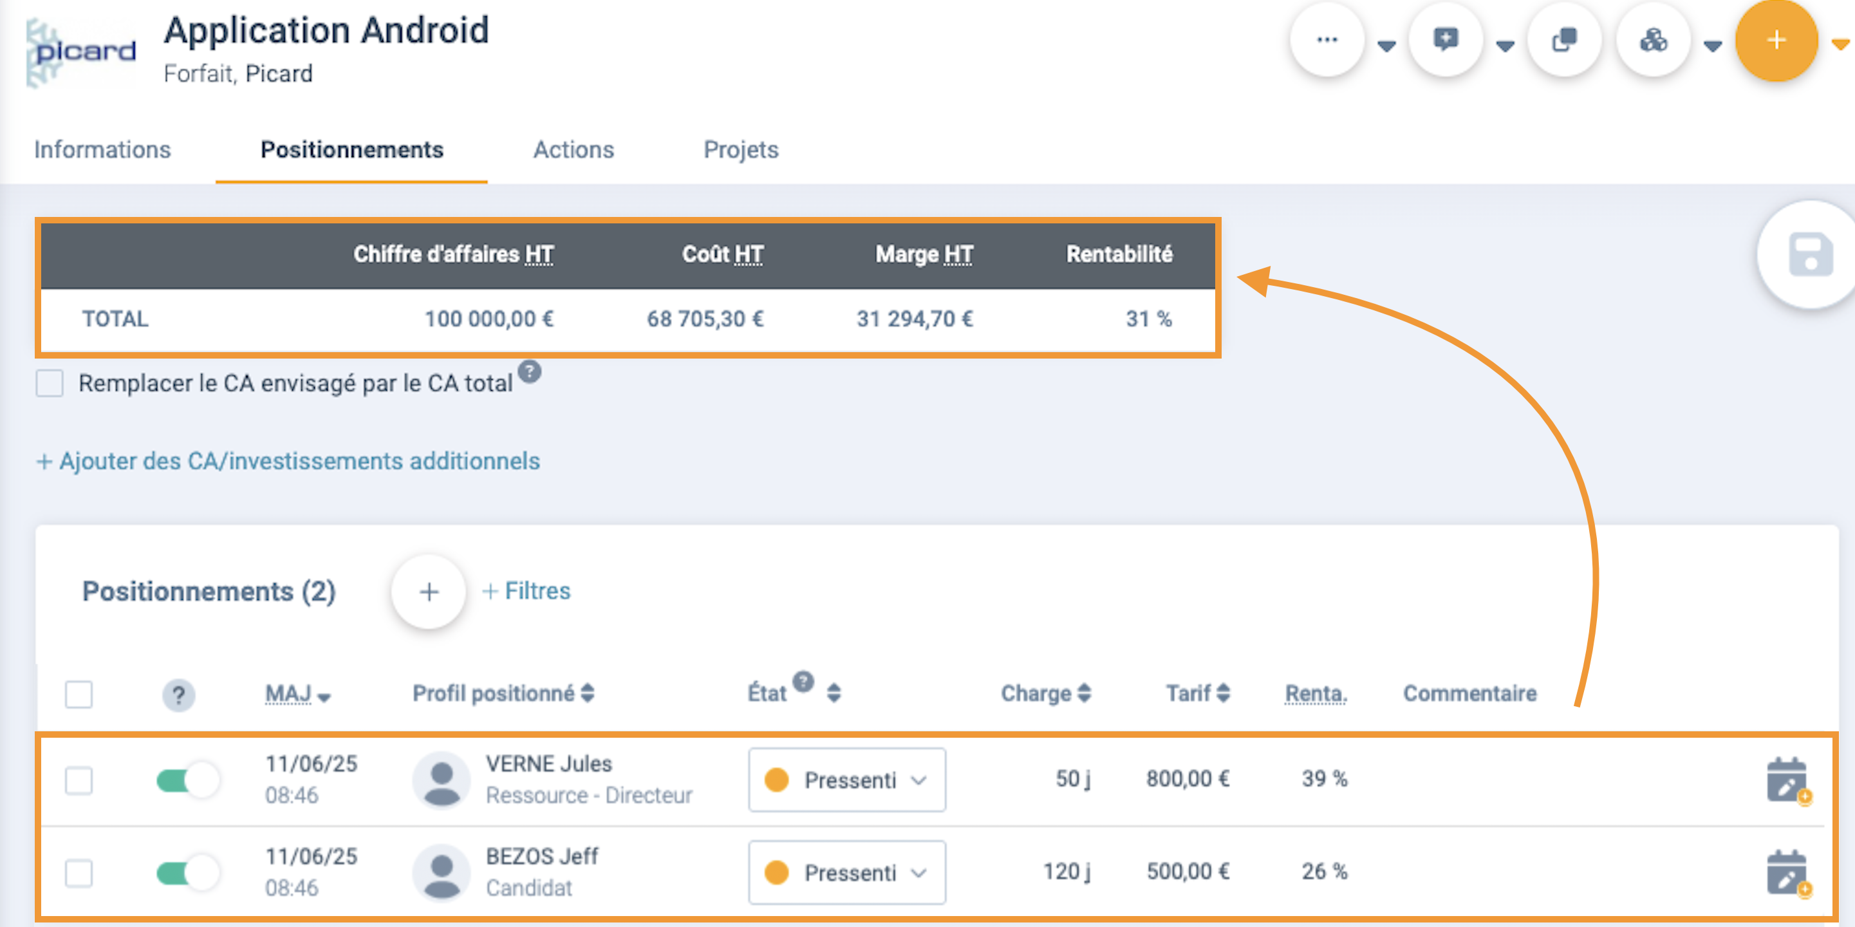The height and width of the screenshot is (927, 1855).
Task: Click the 26 % renta value
Action: [x=1324, y=872]
